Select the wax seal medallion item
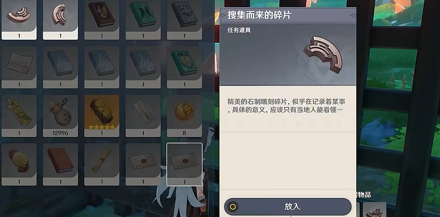440x217 pixels. tap(19, 164)
